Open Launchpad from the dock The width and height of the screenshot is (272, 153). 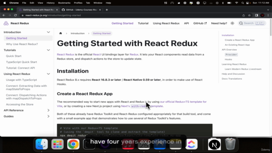pyautogui.click(x=57, y=144)
